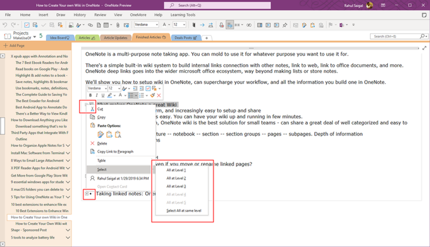
Task: Insert a table using the grid icon in the toolbar
Action: point(106,25)
